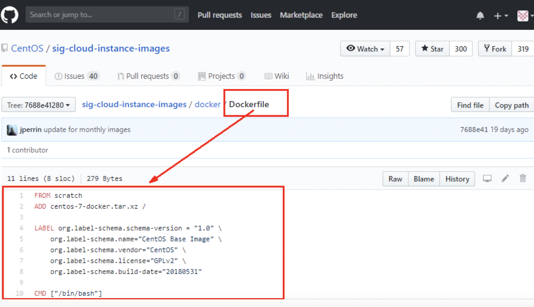534x307 pixels.
Task: Open notifications bell icon
Action: 480,16
